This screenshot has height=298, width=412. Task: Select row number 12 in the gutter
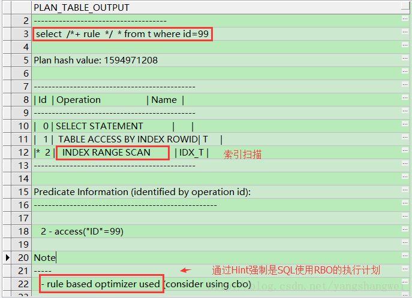pyautogui.click(x=23, y=153)
